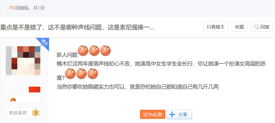This screenshot has height=123, width=275.
Task: Click the 分享 share button
Action: [179, 115]
